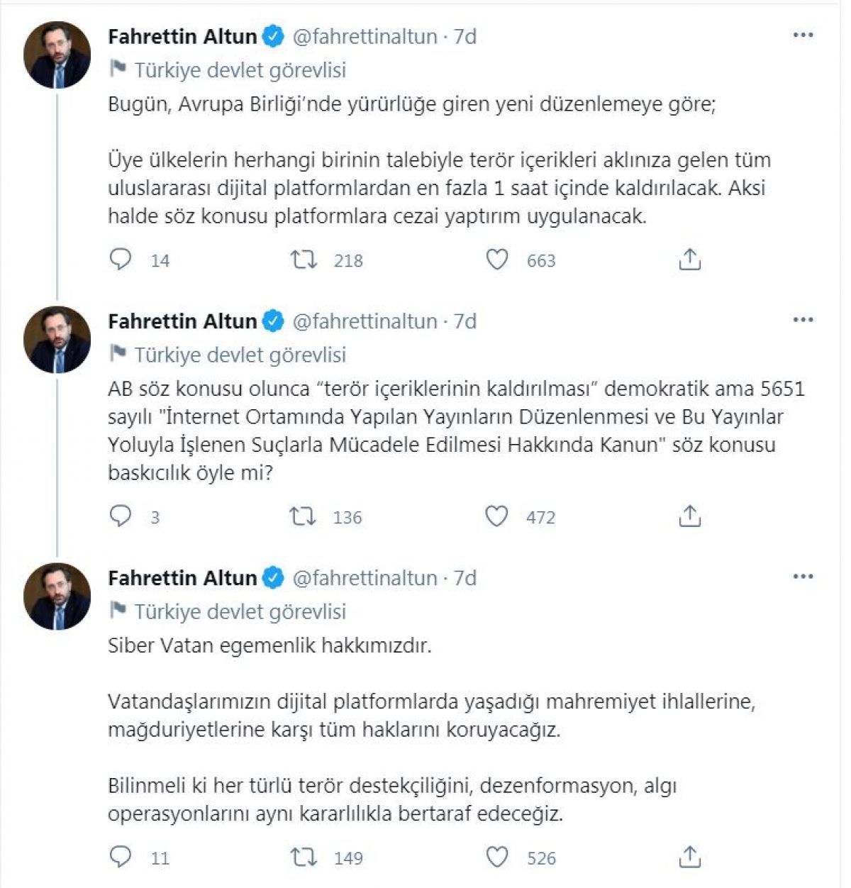Reply to the second tweet with 3 replies

(x=121, y=516)
